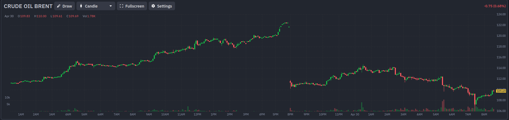Screen dimensions: 509x120
Task: Click the 8PM time axis label
Action: pyautogui.click(x=290, y=114)
